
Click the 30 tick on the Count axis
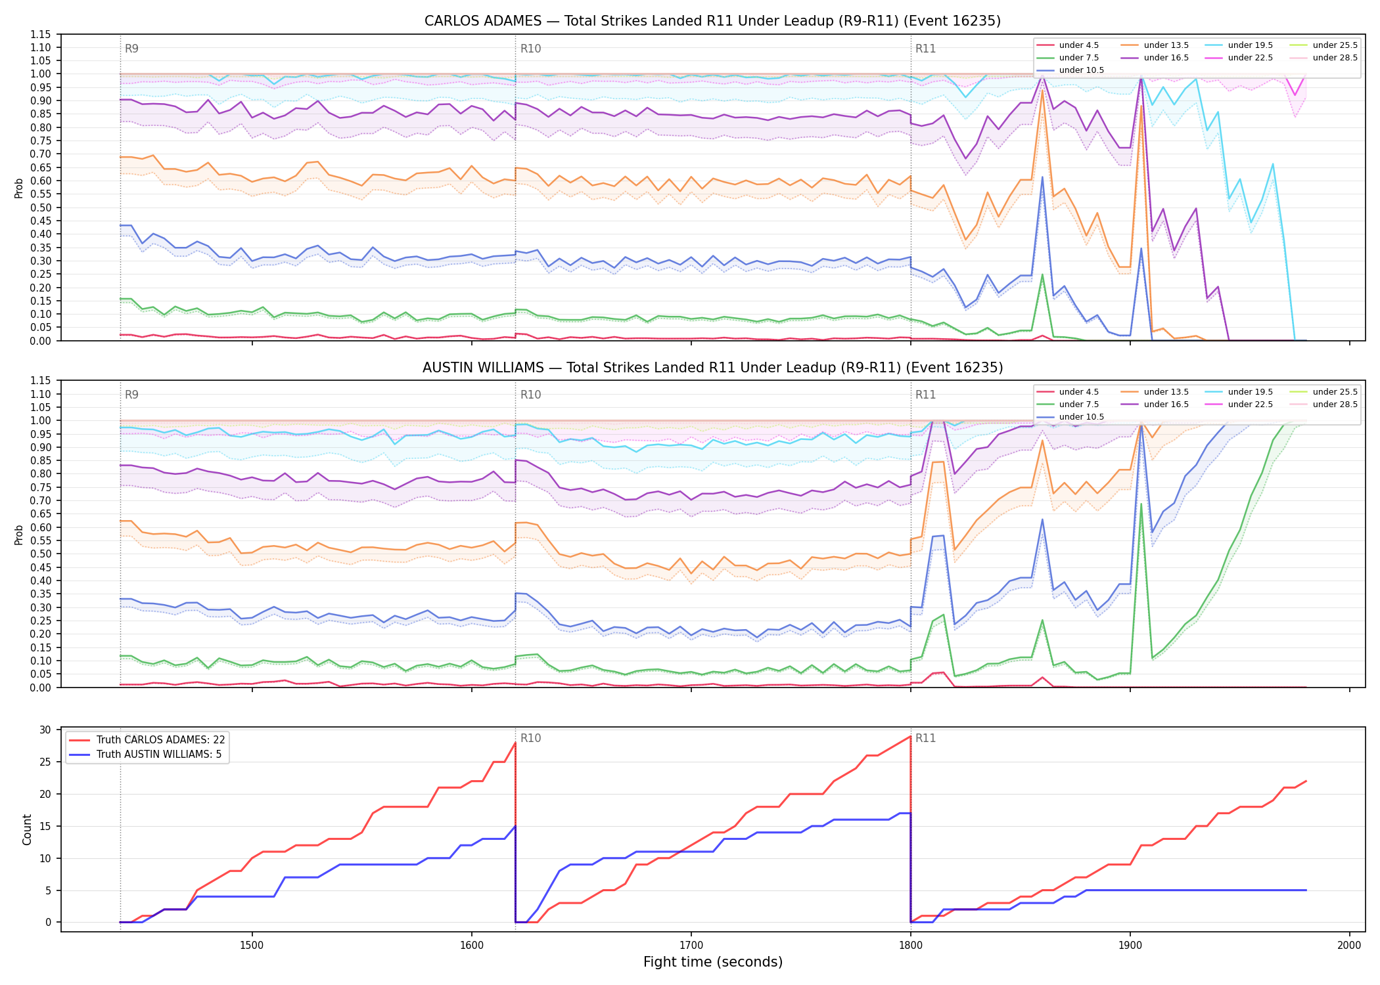tap(45, 730)
